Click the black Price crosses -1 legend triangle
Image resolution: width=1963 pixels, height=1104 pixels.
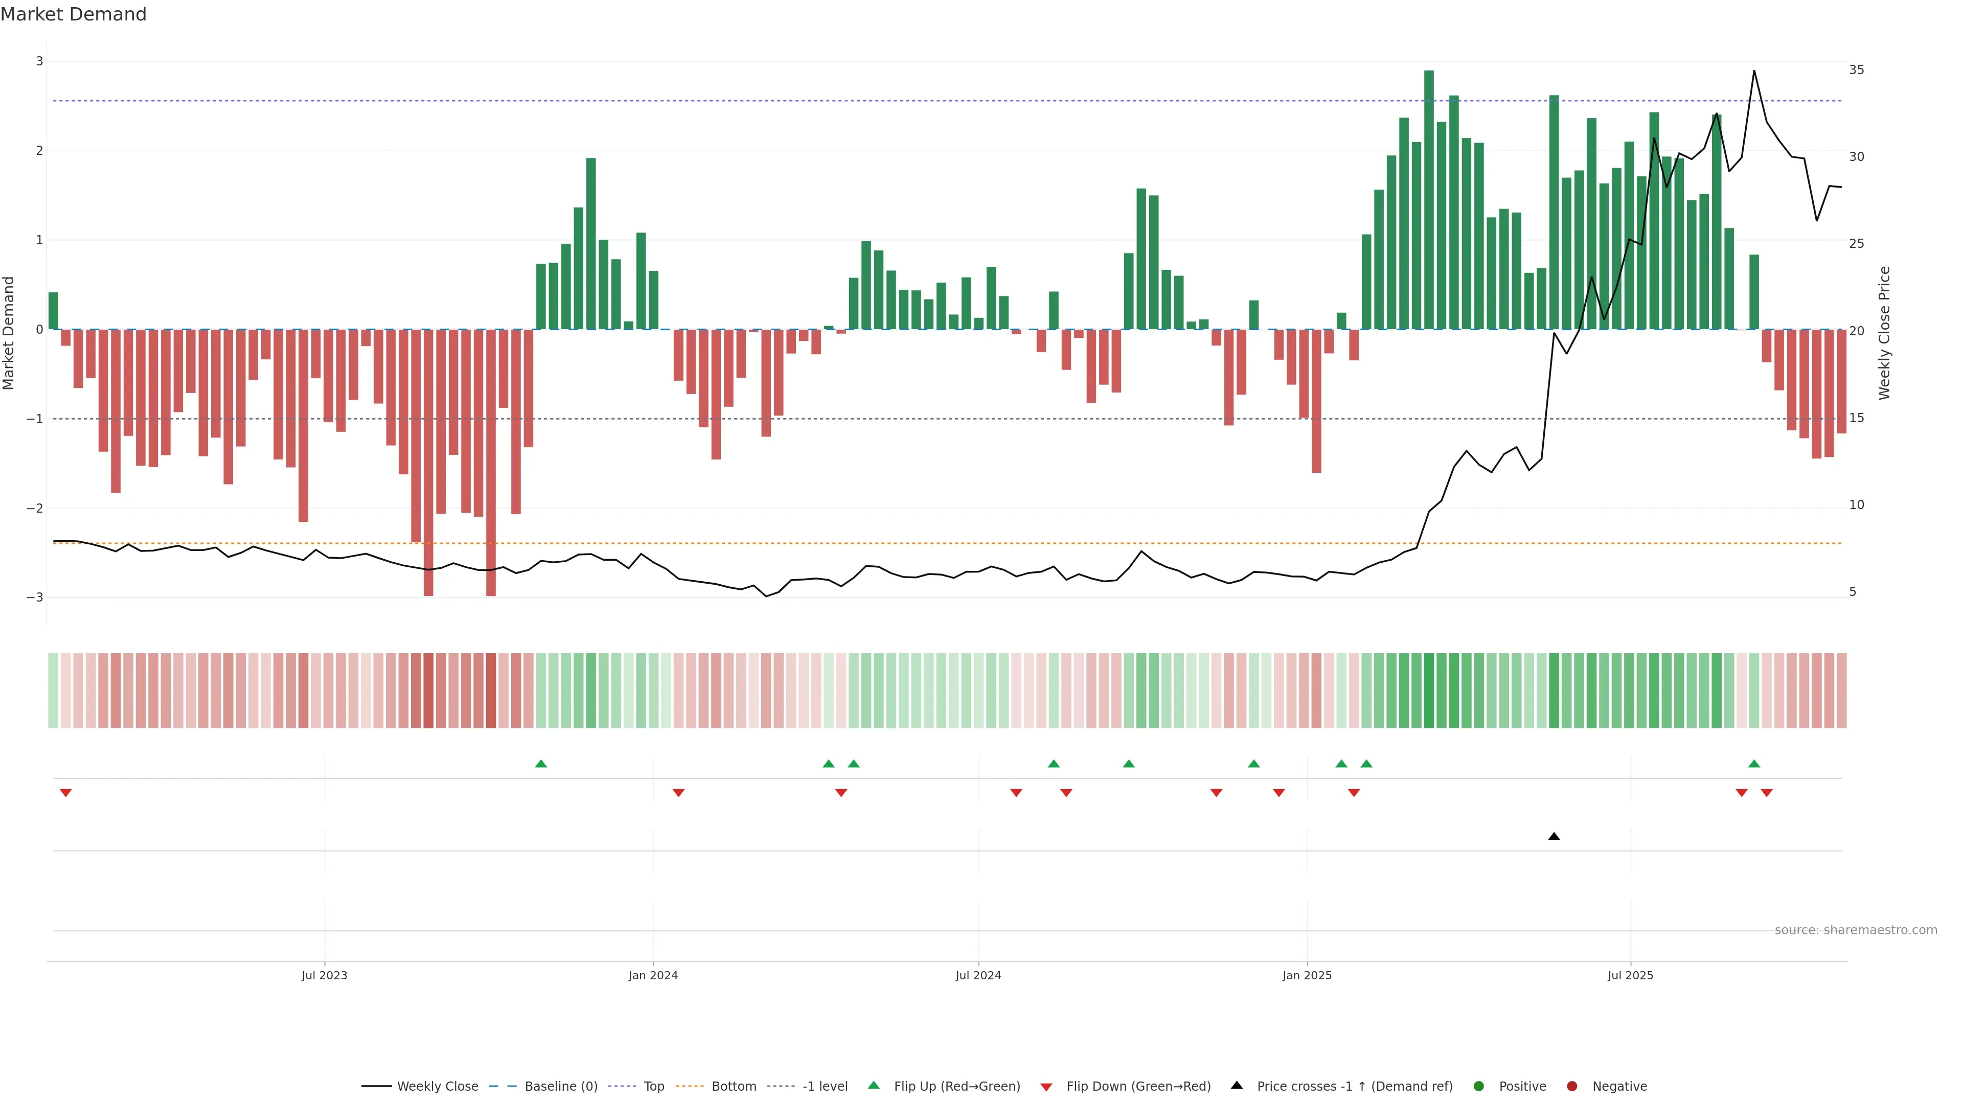pos(1237,1086)
